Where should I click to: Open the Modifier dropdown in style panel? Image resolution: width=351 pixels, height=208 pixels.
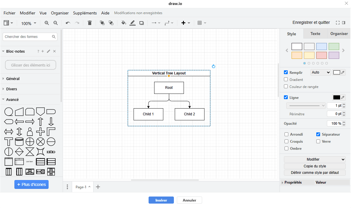[315, 159]
